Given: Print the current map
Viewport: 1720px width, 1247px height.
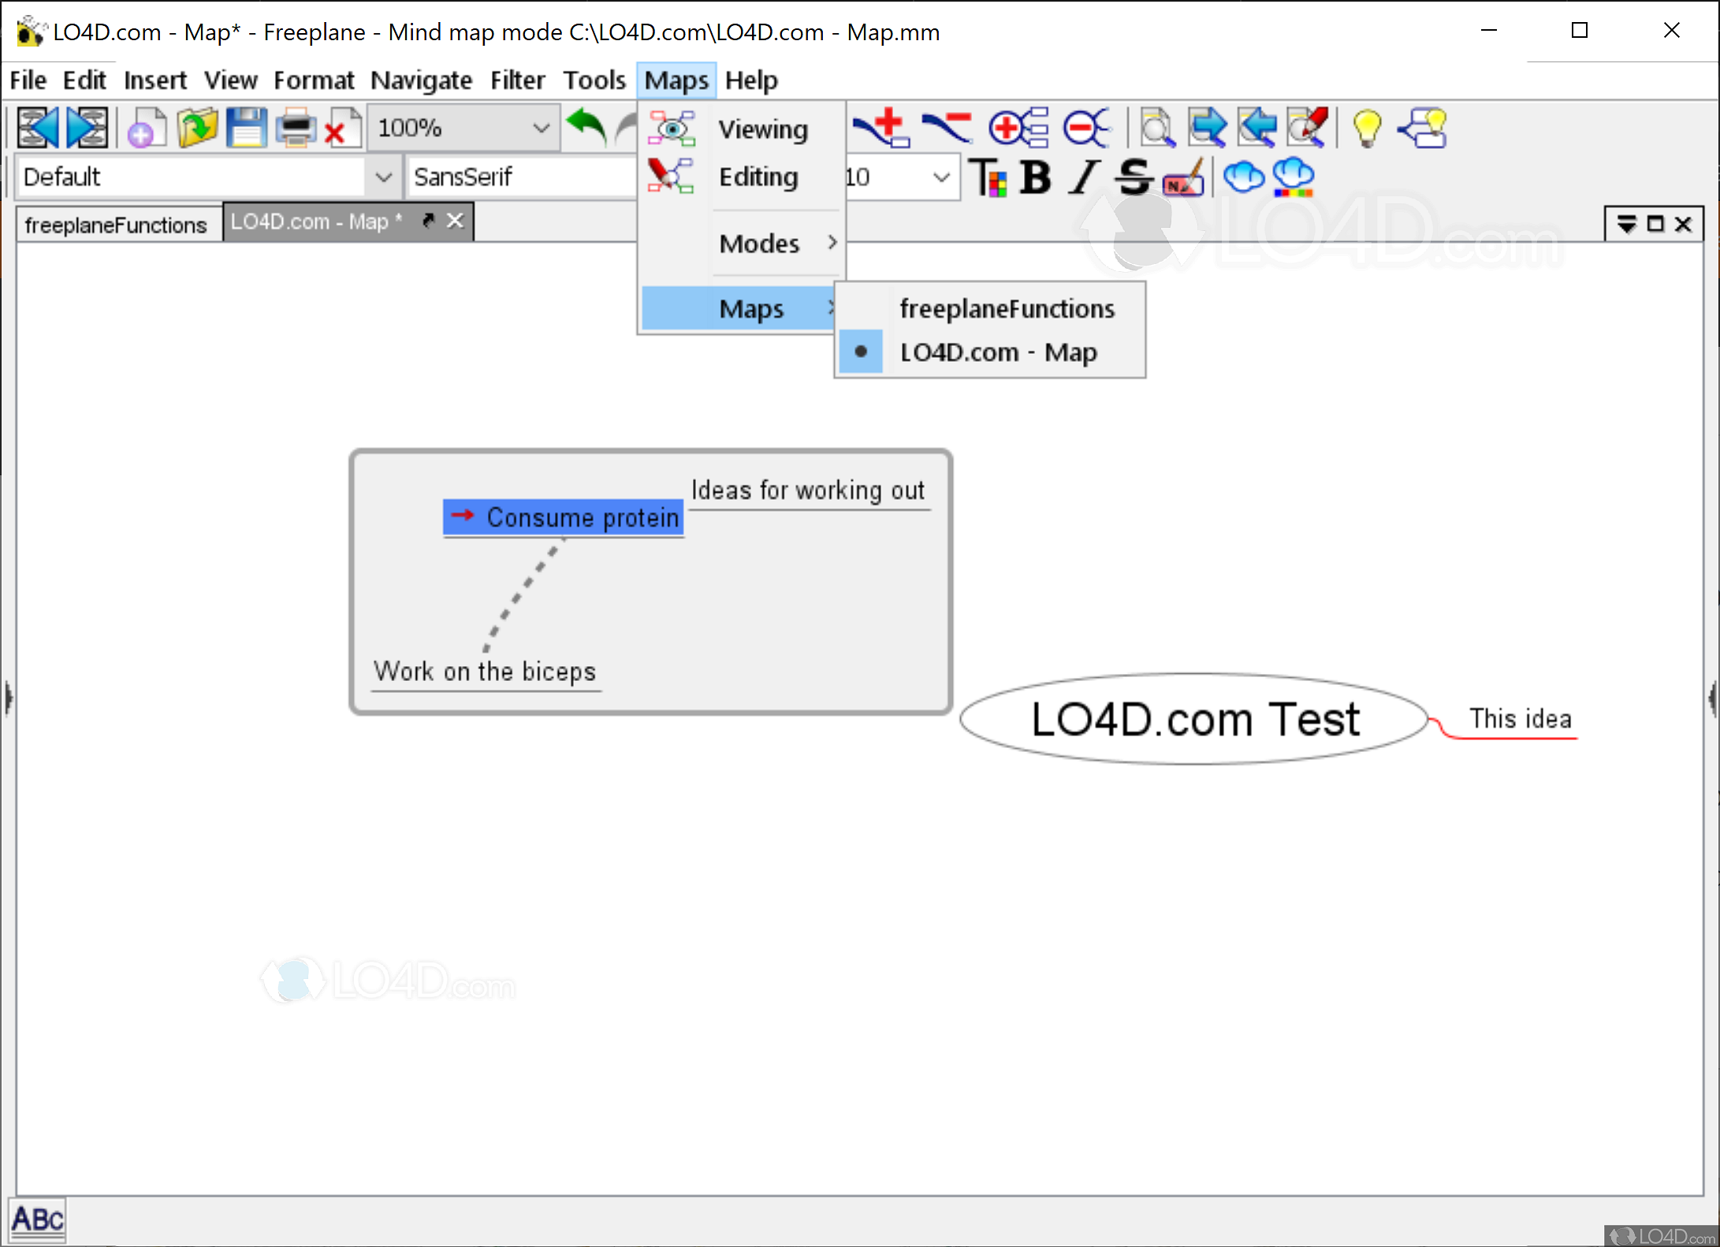Looking at the screenshot, I should (x=296, y=128).
